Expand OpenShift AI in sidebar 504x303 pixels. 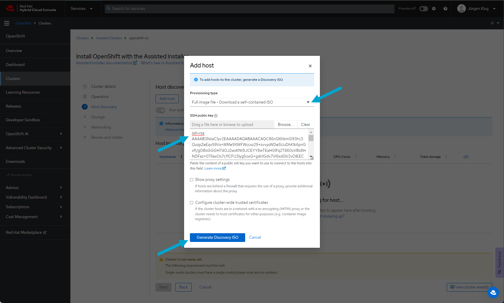[35, 134]
